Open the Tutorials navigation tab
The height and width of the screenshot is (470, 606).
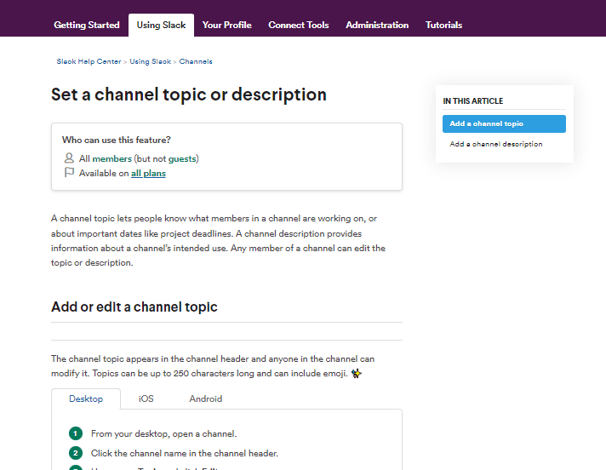(443, 26)
